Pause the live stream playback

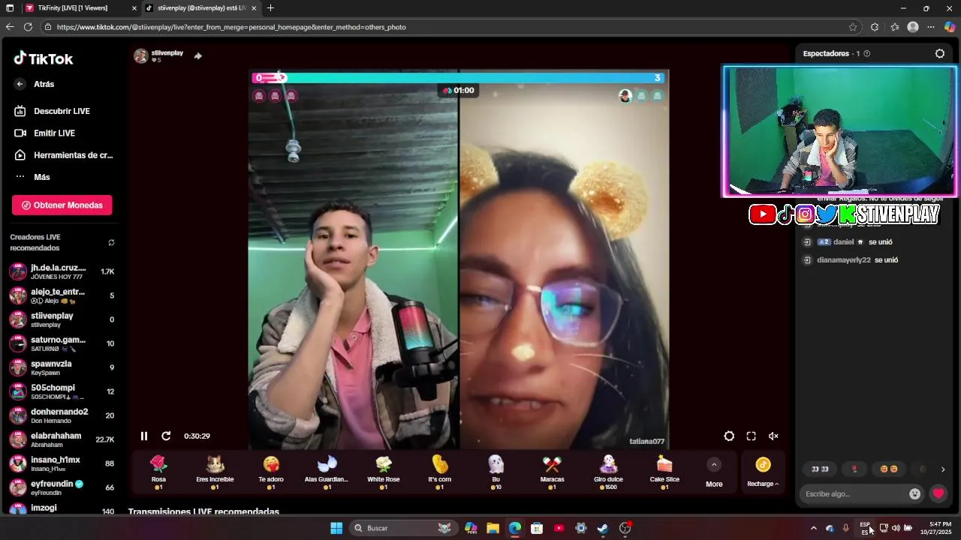(x=144, y=436)
